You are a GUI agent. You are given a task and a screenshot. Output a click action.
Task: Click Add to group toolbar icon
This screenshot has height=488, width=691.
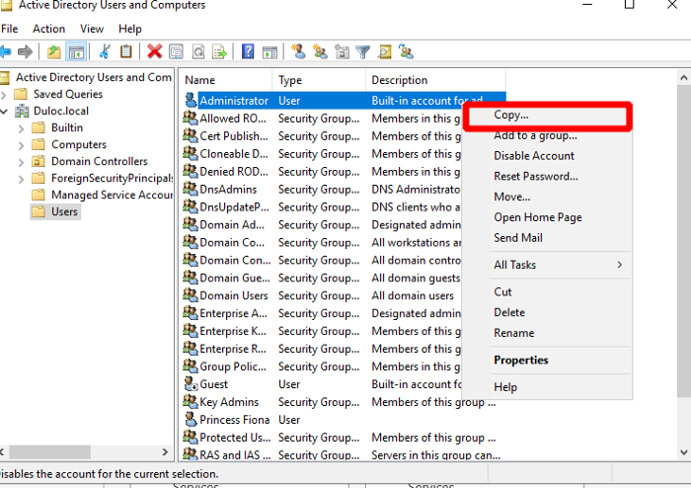406,51
